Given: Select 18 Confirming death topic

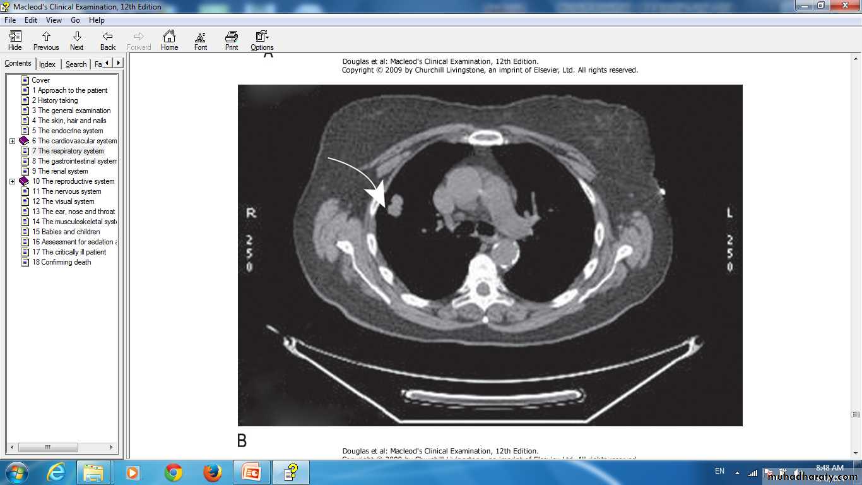Looking at the screenshot, I should [61, 262].
